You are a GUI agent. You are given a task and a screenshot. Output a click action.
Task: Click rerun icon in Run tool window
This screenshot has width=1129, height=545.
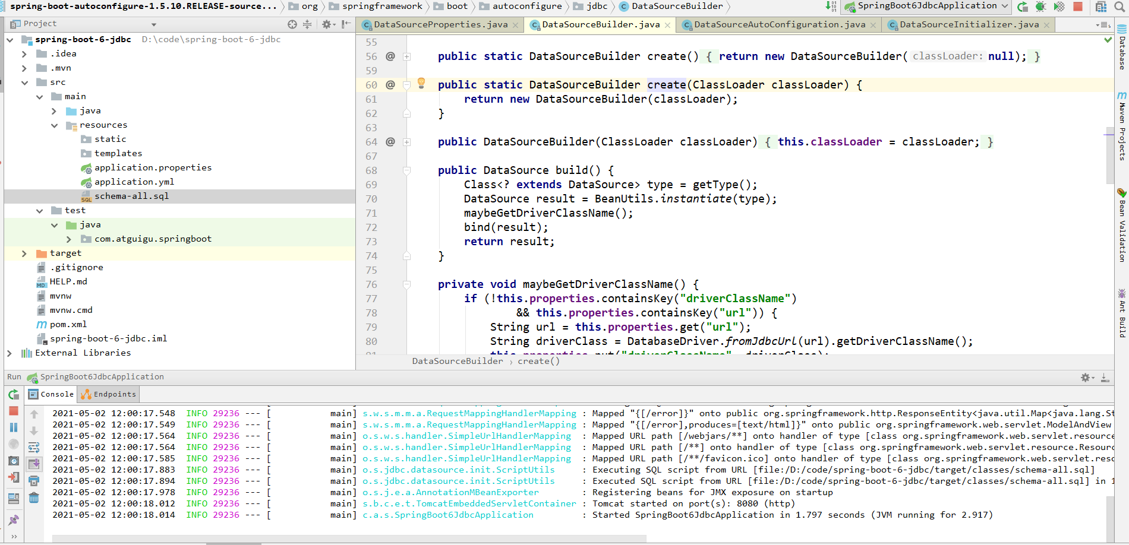pos(14,394)
